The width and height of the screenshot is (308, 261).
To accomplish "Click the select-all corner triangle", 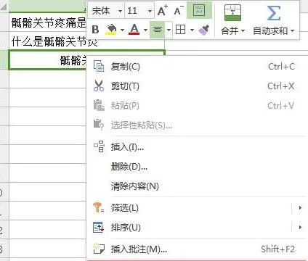I will pyautogui.click(x=4, y=8).
